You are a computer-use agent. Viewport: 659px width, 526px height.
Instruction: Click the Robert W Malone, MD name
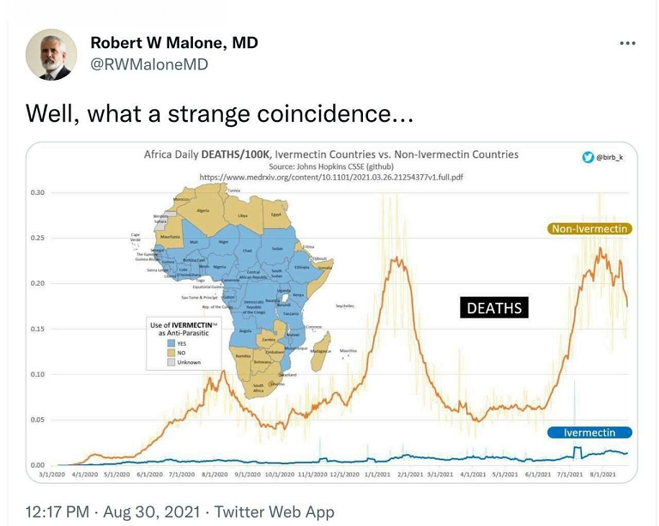(174, 43)
